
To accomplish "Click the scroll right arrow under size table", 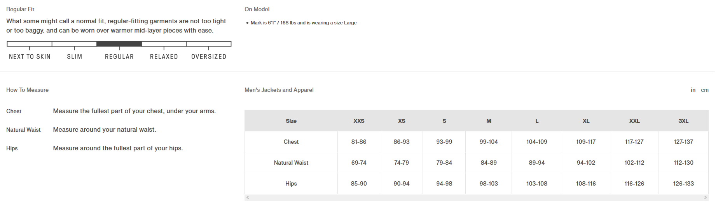I will pos(706,198).
